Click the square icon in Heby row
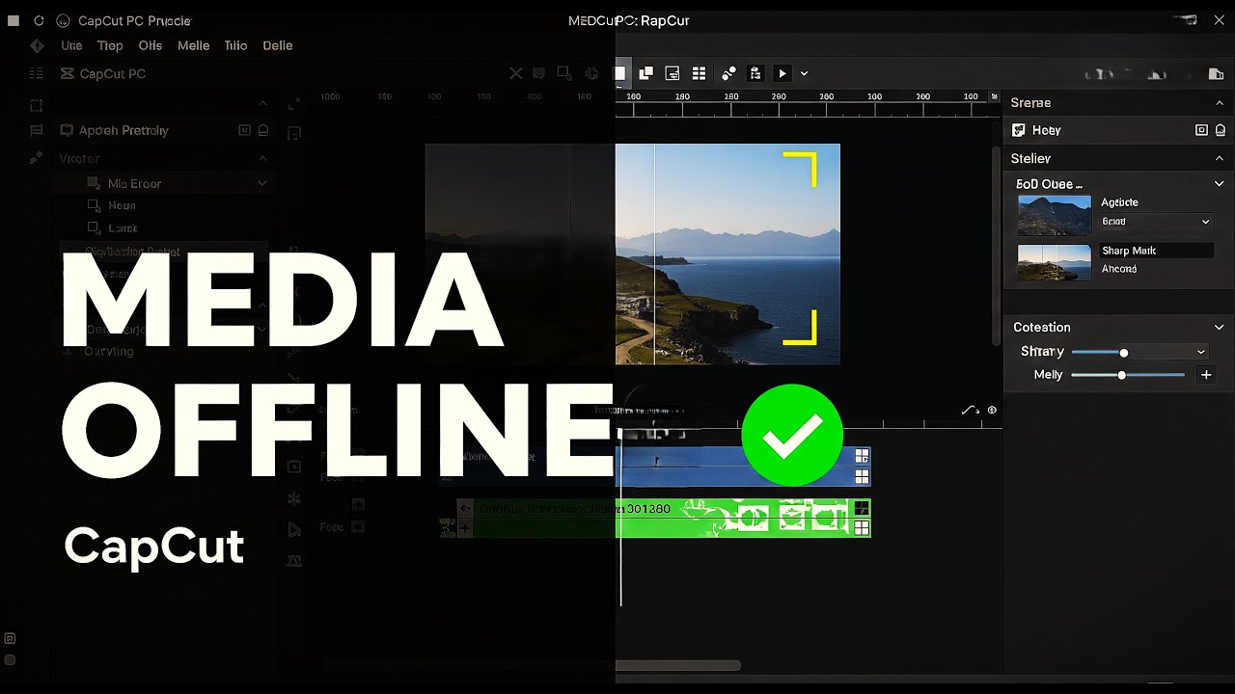The height and width of the screenshot is (694, 1235). 1201,130
